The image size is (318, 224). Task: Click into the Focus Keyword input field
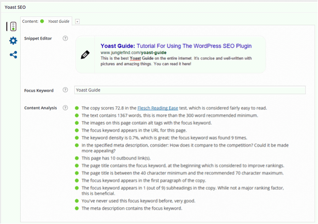click(x=190, y=90)
